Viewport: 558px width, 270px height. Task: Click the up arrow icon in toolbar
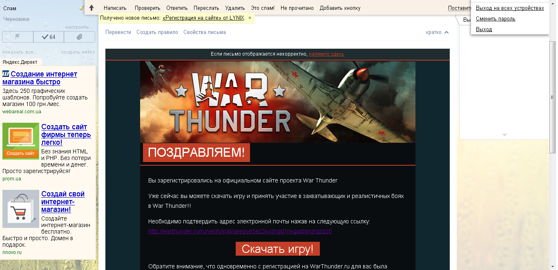coord(92,8)
